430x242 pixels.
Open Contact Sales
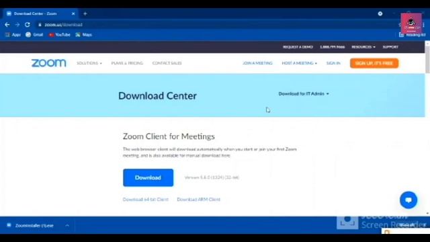pos(167,63)
